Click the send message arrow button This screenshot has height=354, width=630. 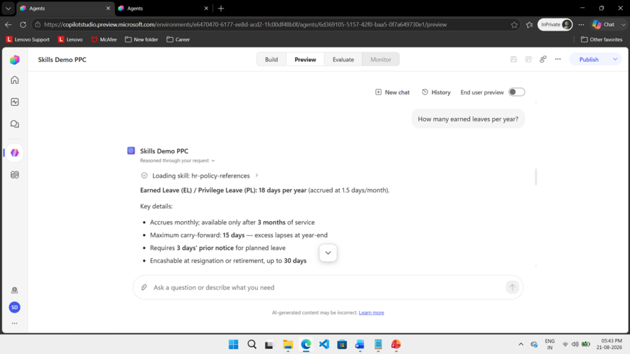pyautogui.click(x=512, y=288)
